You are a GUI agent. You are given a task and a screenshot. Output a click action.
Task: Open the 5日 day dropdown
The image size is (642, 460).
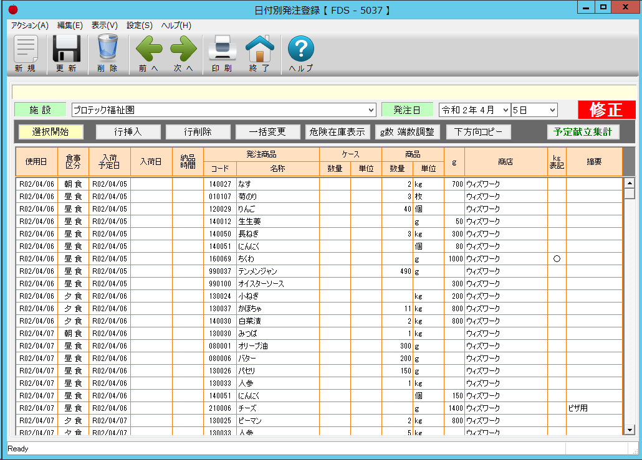coord(552,110)
